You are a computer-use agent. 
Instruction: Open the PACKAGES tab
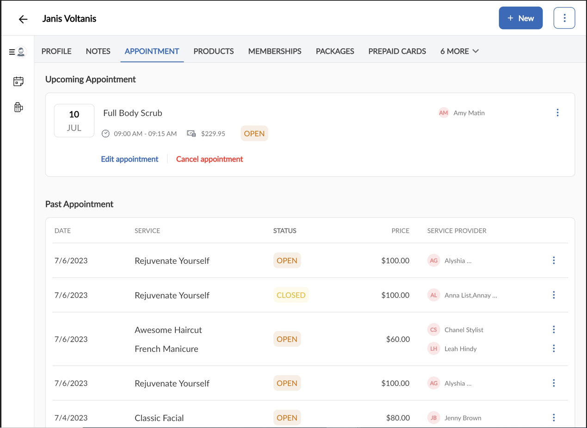coord(335,51)
